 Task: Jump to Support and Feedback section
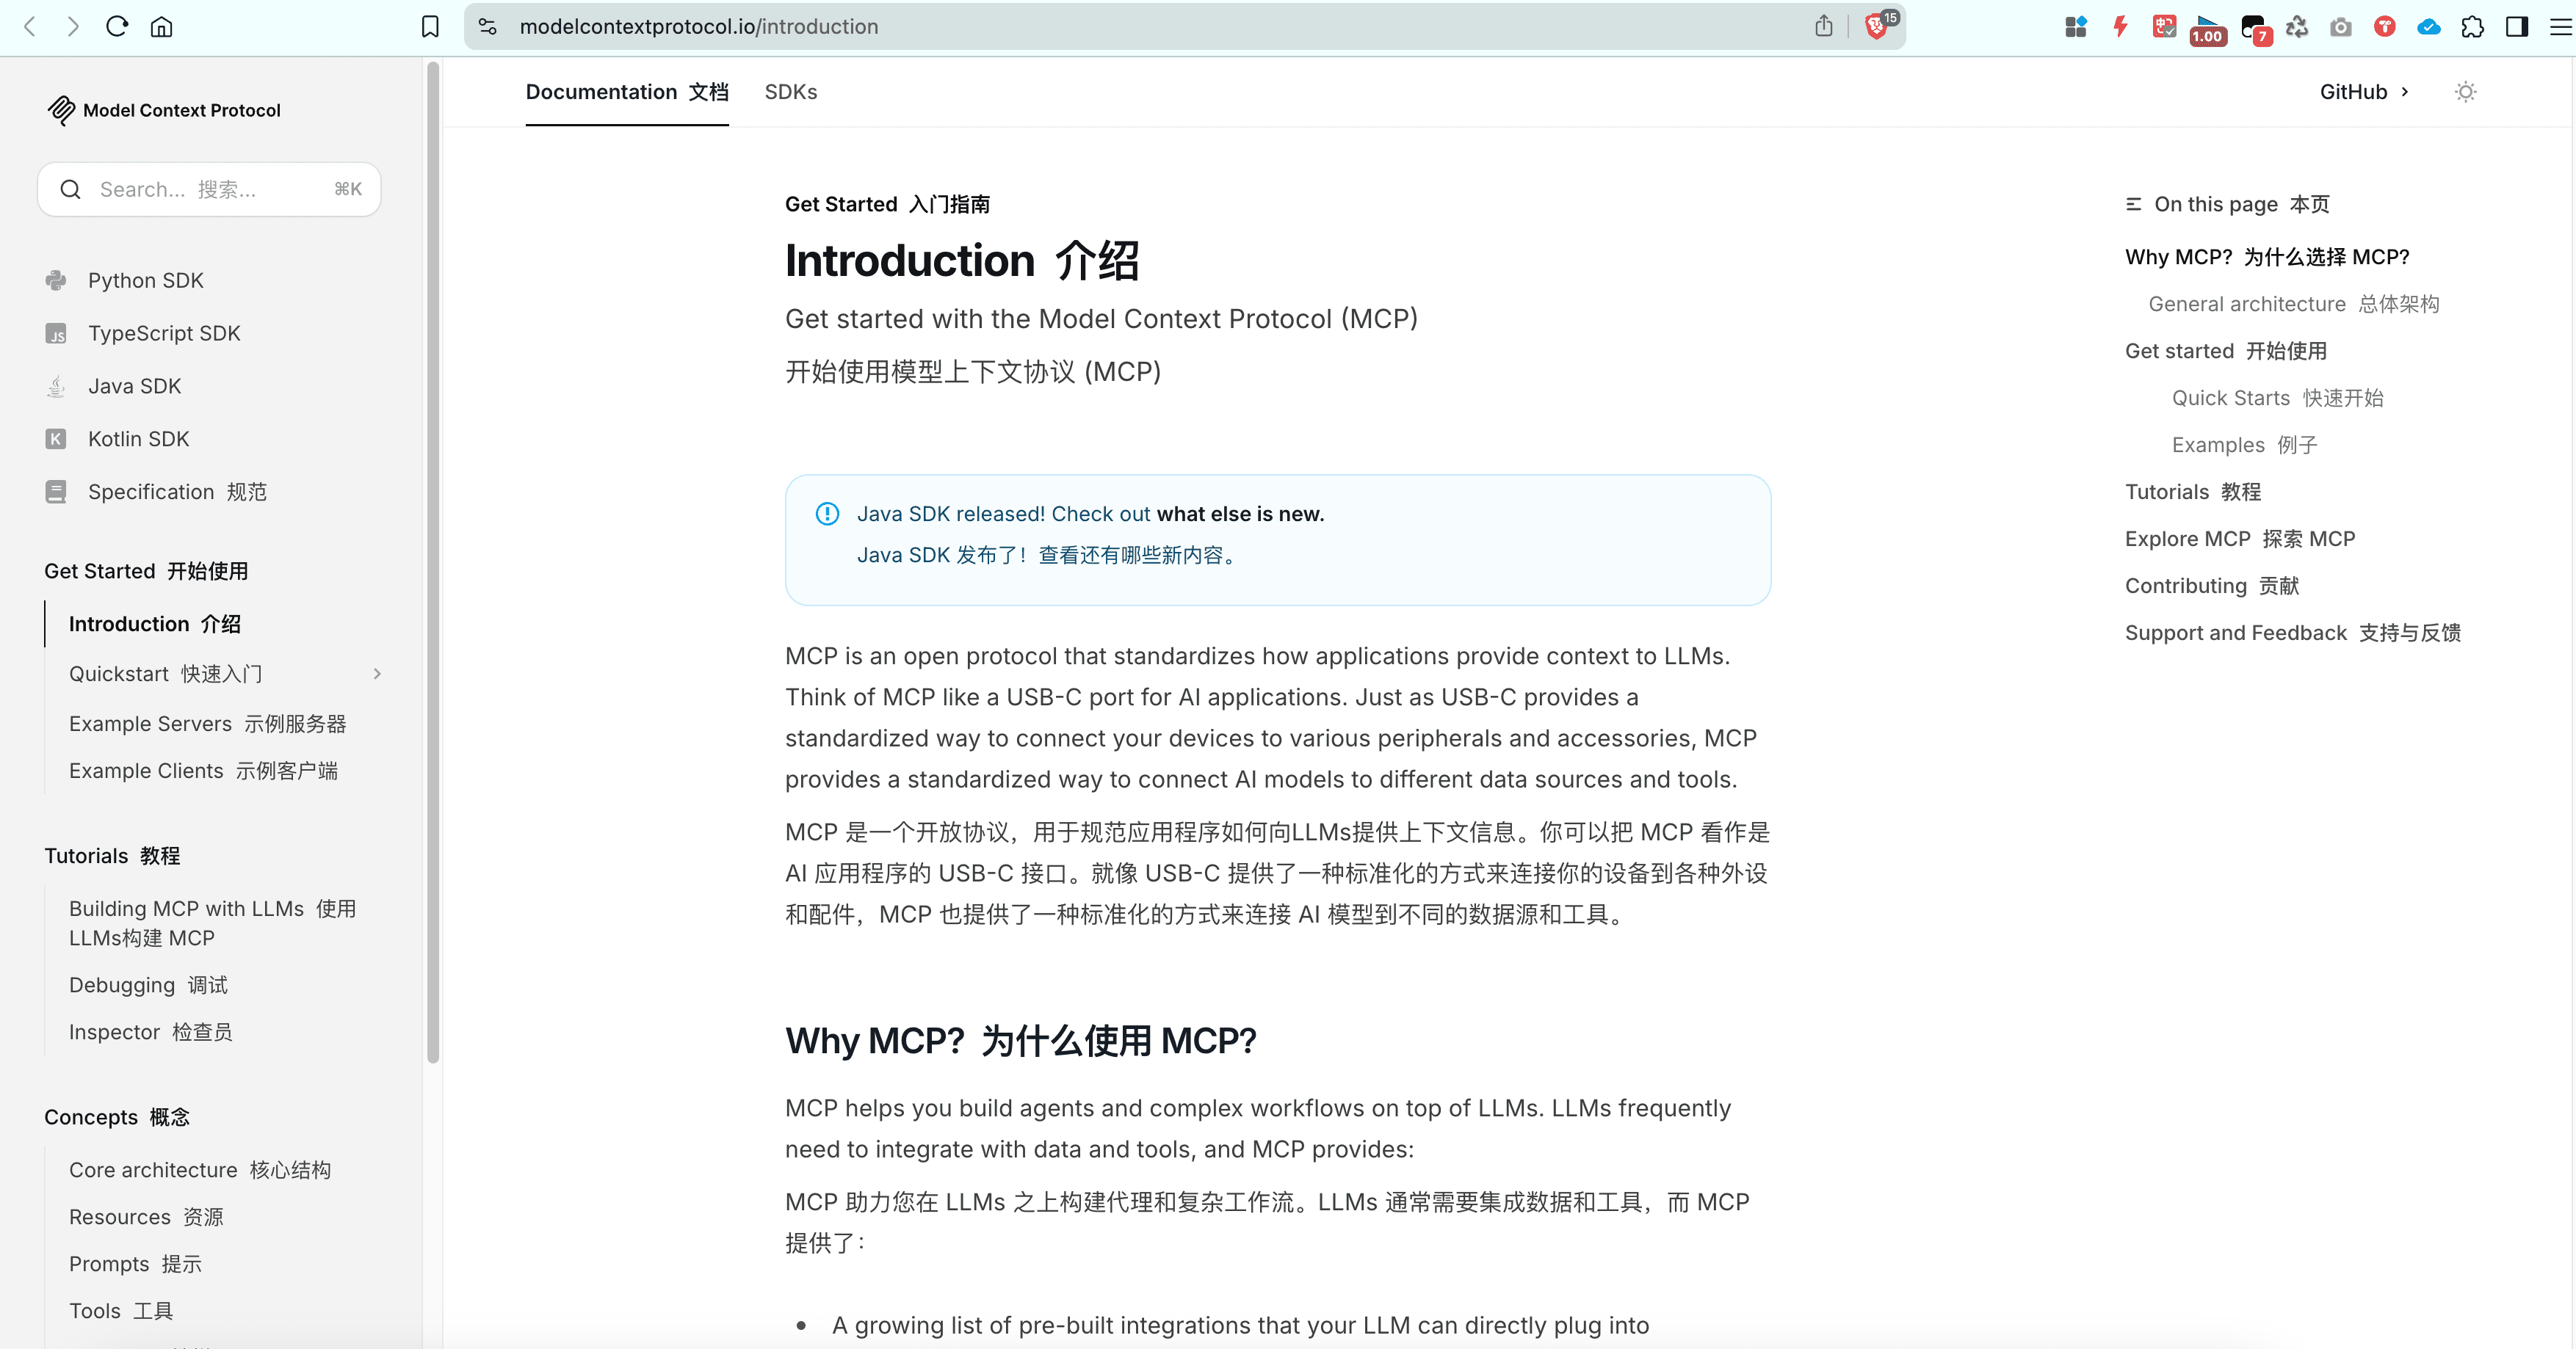(2293, 633)
